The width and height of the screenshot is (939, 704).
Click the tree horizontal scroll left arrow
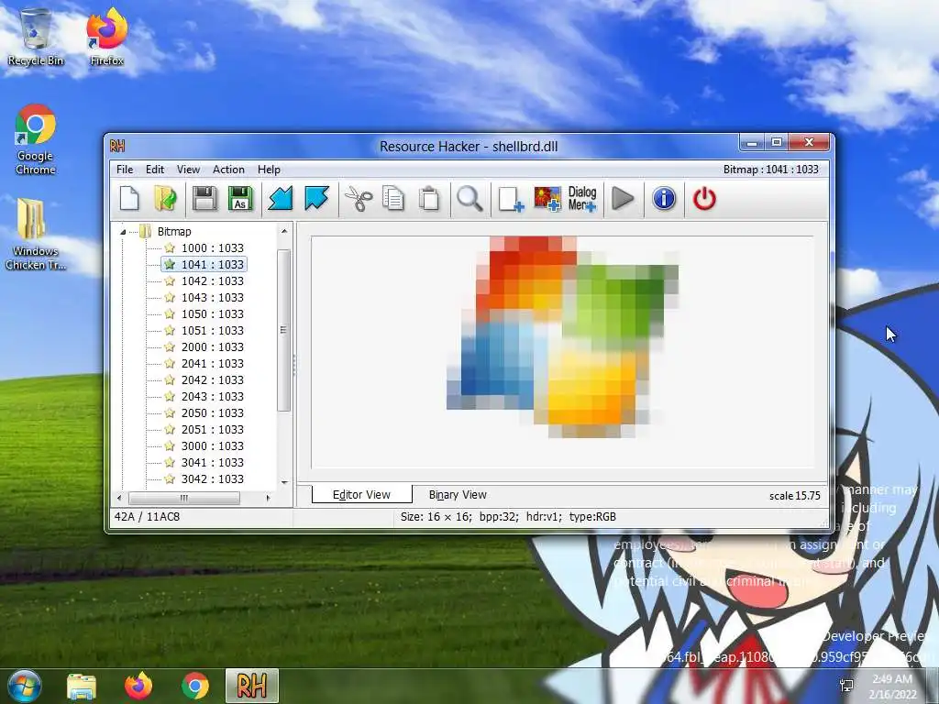pyautogui.click(x=119, y=498)
